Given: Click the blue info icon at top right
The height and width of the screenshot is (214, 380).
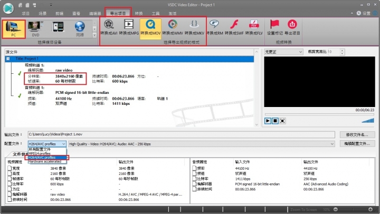Looking at the screenshot, I should click(375, 13).
